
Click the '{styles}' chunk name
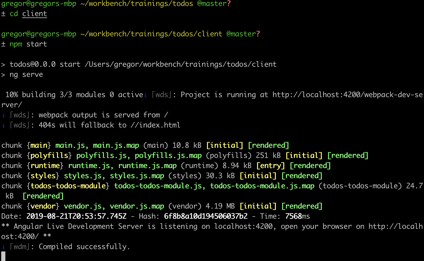coord(43,176)
